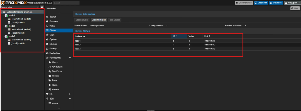Click the localnetwork (node2) grid icon
This screenshot has width=301, height=111.
(x=9, y=30)
